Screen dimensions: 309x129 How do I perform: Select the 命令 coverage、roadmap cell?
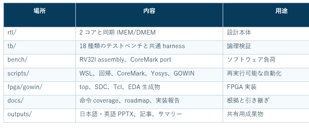tap(149, 102)
